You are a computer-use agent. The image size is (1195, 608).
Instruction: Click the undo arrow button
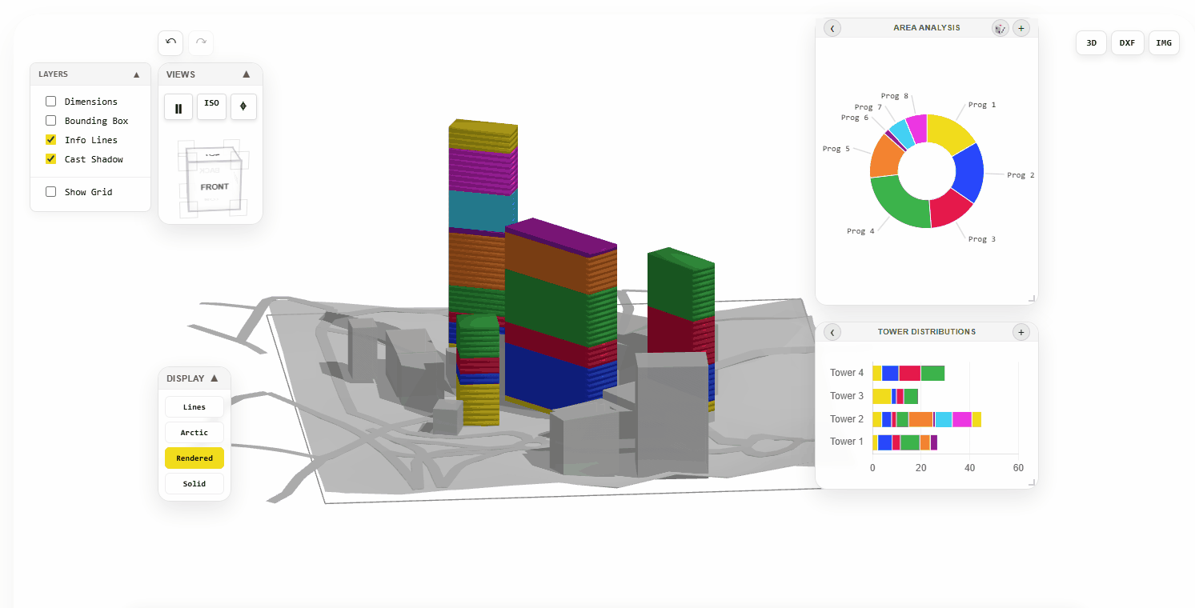point(170,42)
